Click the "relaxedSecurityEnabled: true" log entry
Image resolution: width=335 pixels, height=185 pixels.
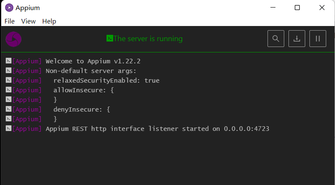click(106, 81)
